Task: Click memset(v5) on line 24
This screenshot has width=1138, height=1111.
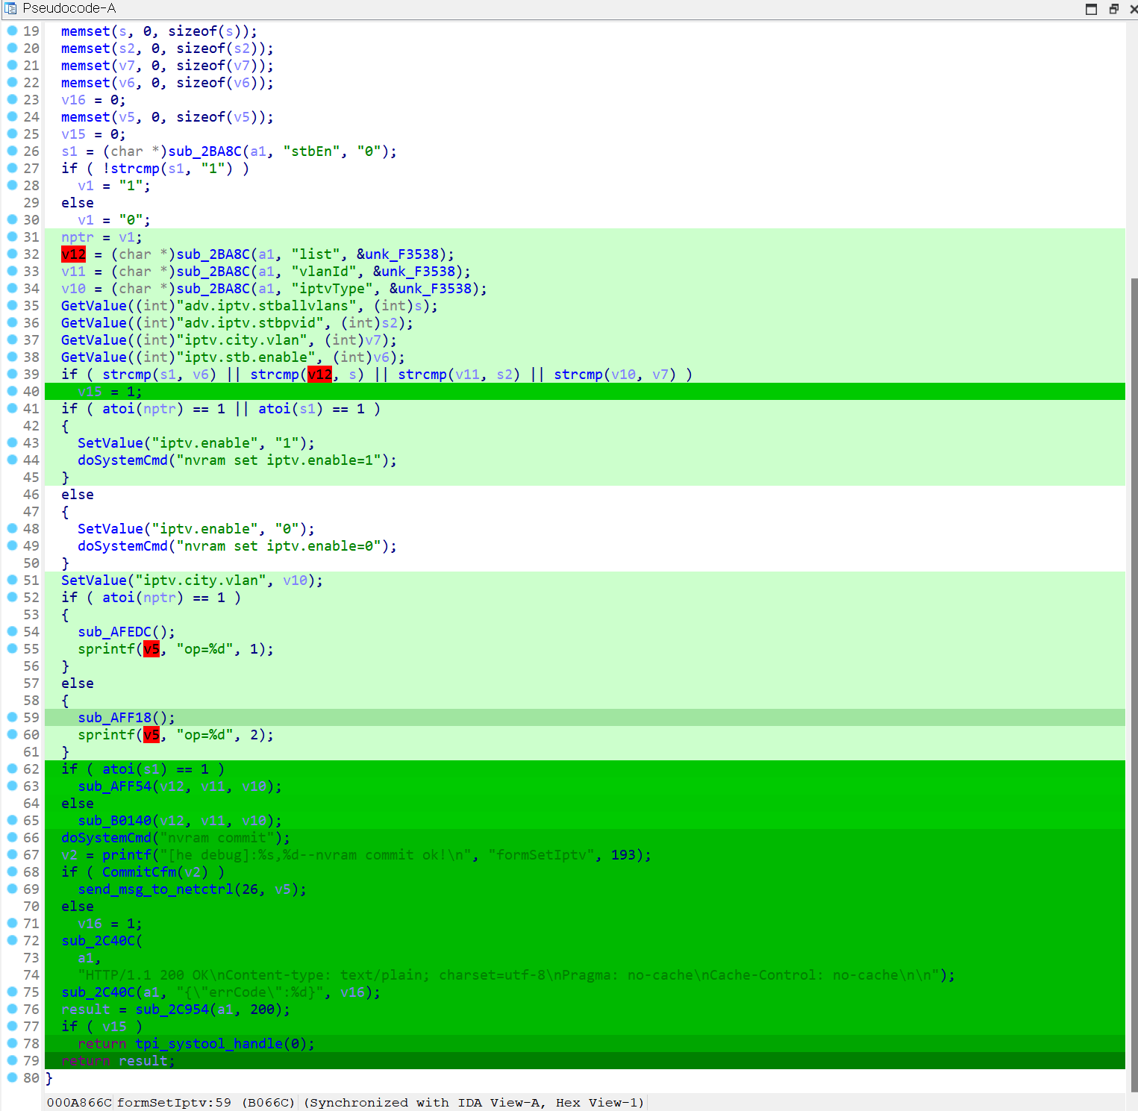Action: click(168, 117)
